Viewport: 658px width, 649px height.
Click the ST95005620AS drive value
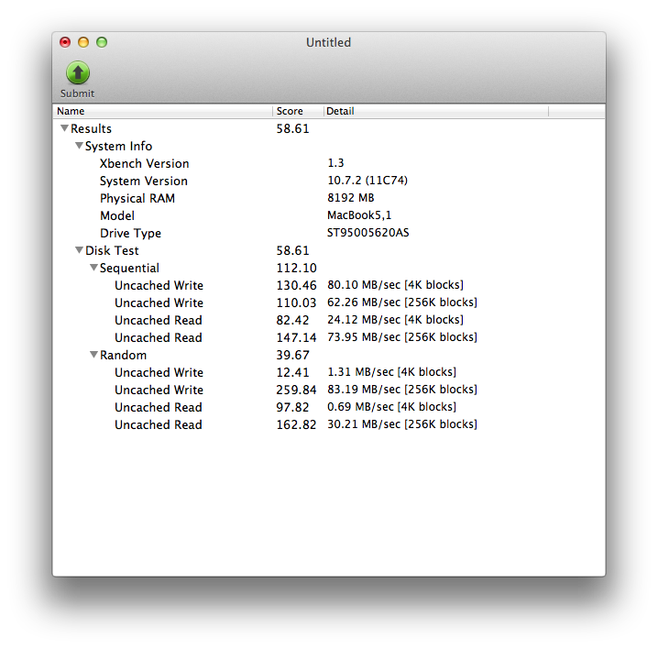368,233
